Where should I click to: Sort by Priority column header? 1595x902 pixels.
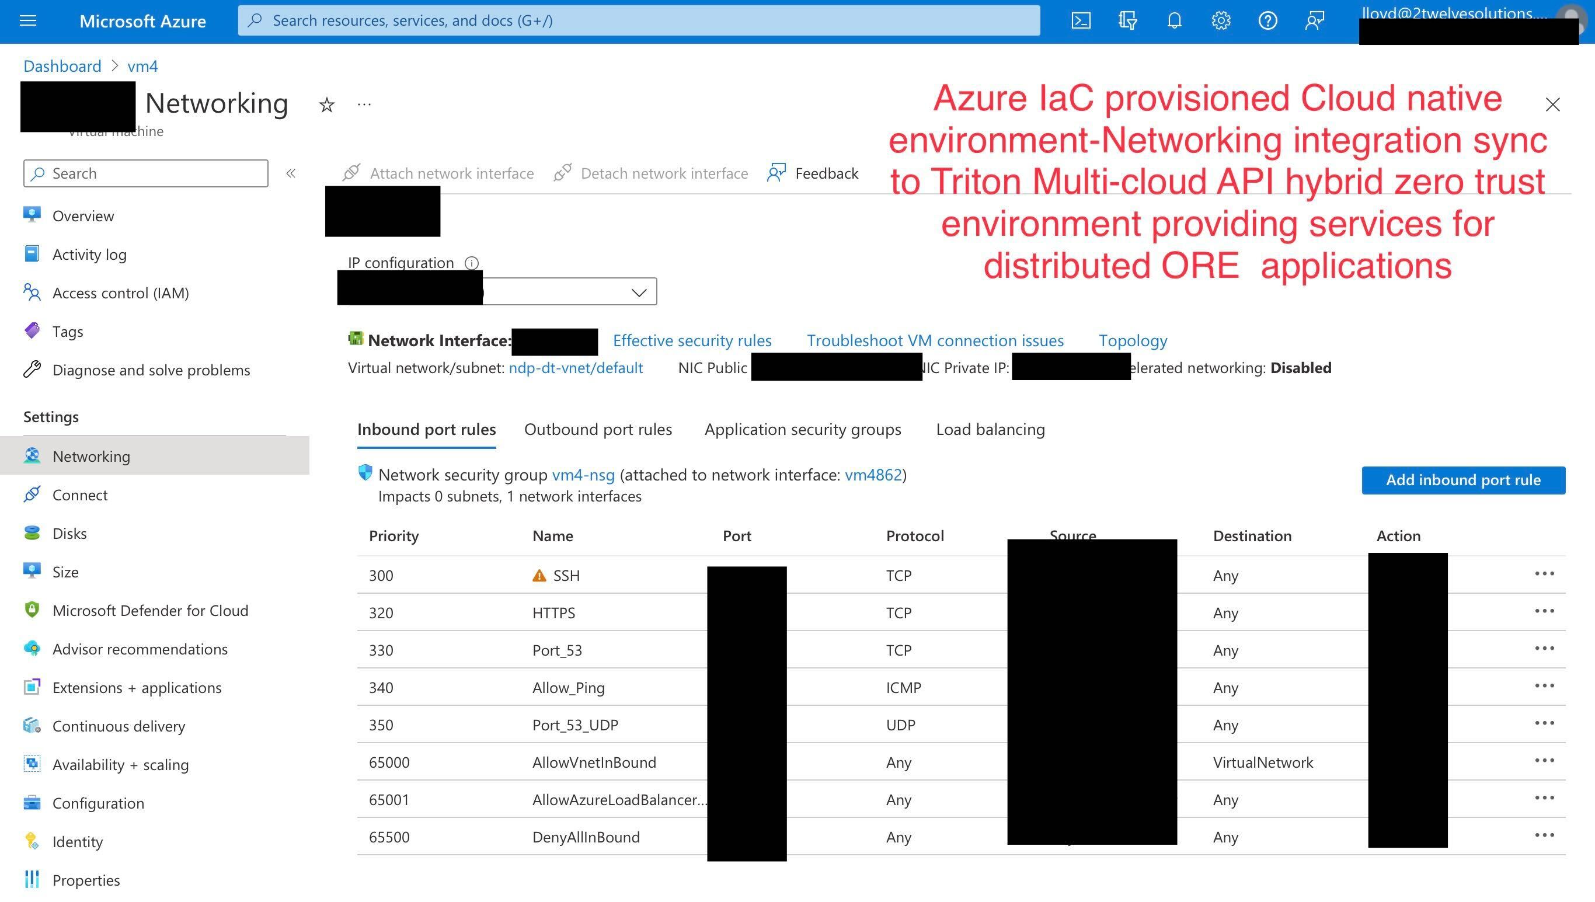393,536
